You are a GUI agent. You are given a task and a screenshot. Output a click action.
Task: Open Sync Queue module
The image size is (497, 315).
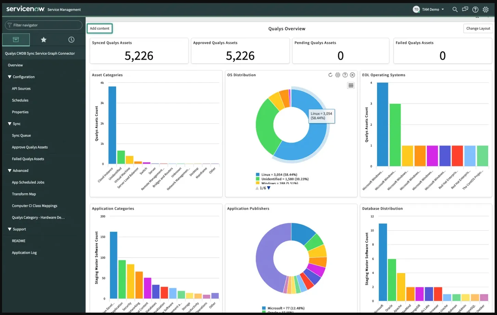tap(21, 135)
